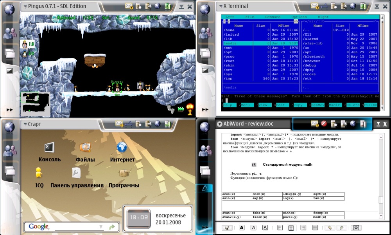Open the AbiWord title menu arrow

click(x=219, y=124)
